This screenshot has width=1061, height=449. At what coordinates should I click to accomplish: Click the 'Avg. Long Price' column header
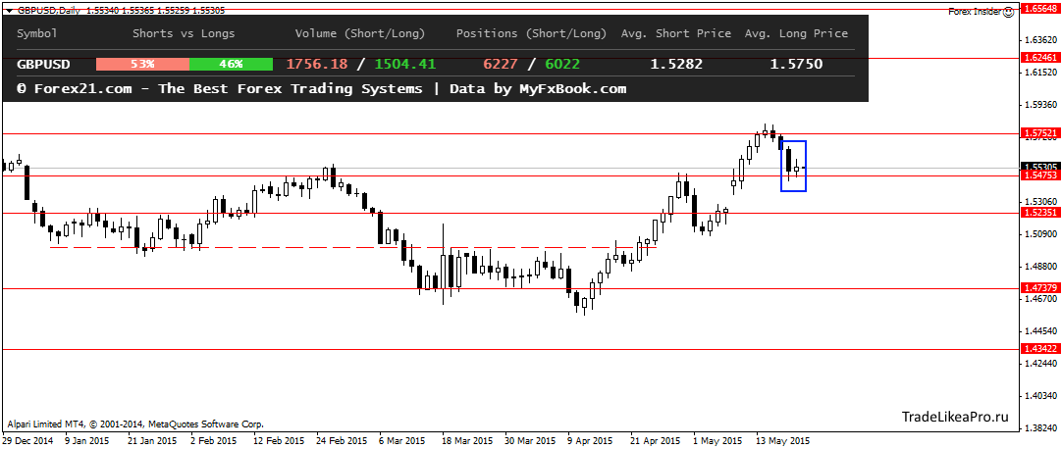point(796,33)
